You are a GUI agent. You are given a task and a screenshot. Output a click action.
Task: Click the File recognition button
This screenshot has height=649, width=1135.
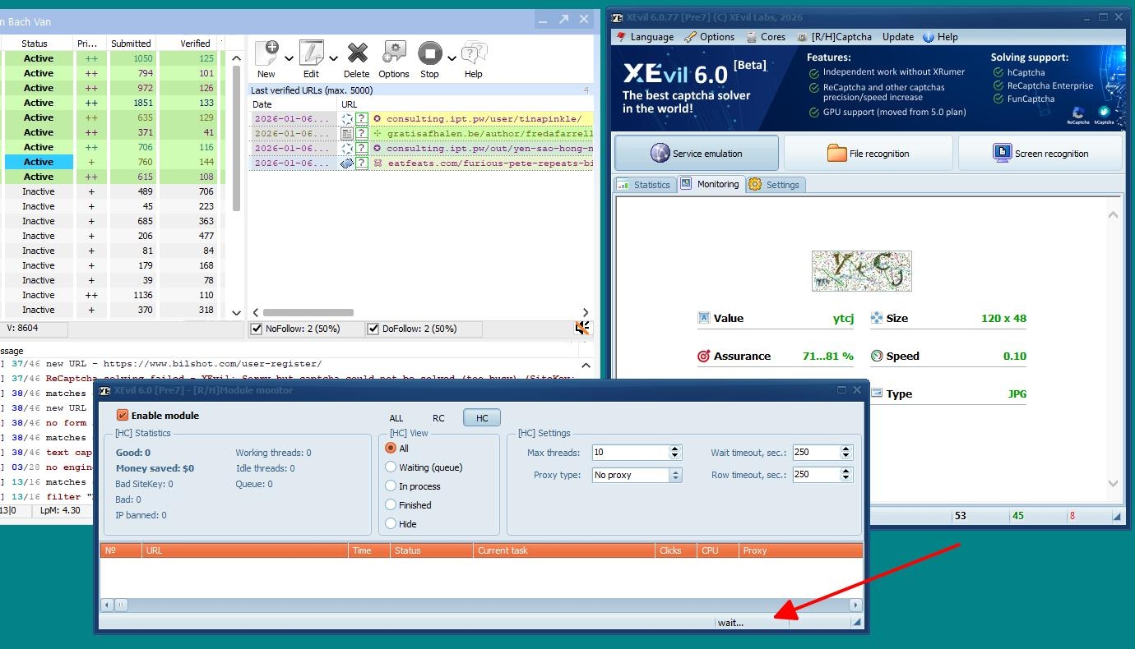(869, 153)
